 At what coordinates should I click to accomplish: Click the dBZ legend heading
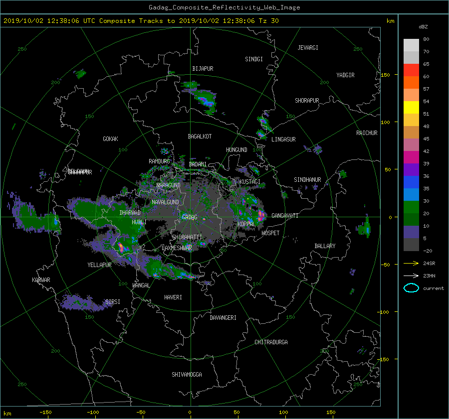423,26
